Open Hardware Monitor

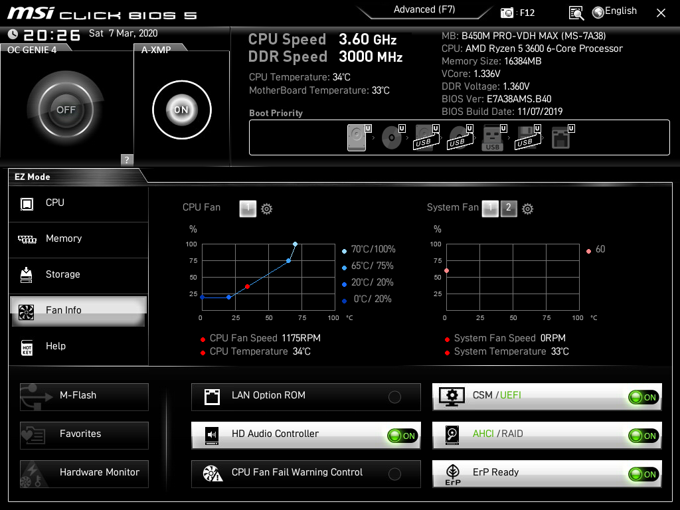coord(84,474)
